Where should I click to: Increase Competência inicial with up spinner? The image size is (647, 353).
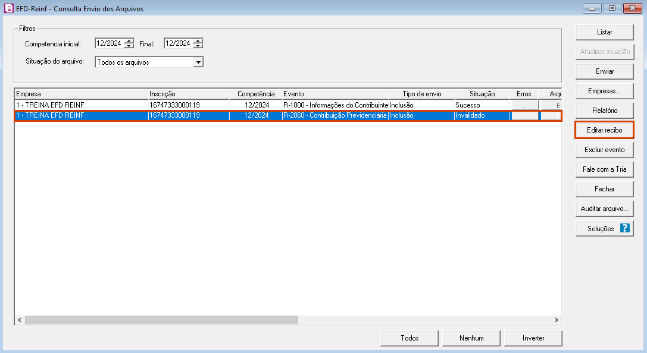coord(130,41)
